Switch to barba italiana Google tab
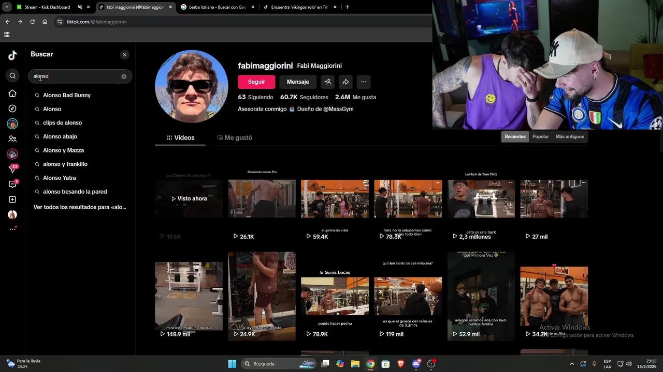 (218, 7)
